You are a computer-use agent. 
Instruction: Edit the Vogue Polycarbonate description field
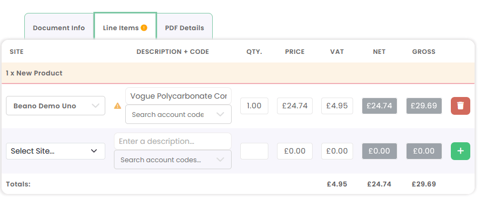[x=179, y=96]
